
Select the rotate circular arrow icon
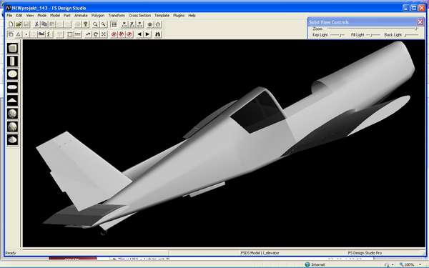96,34
